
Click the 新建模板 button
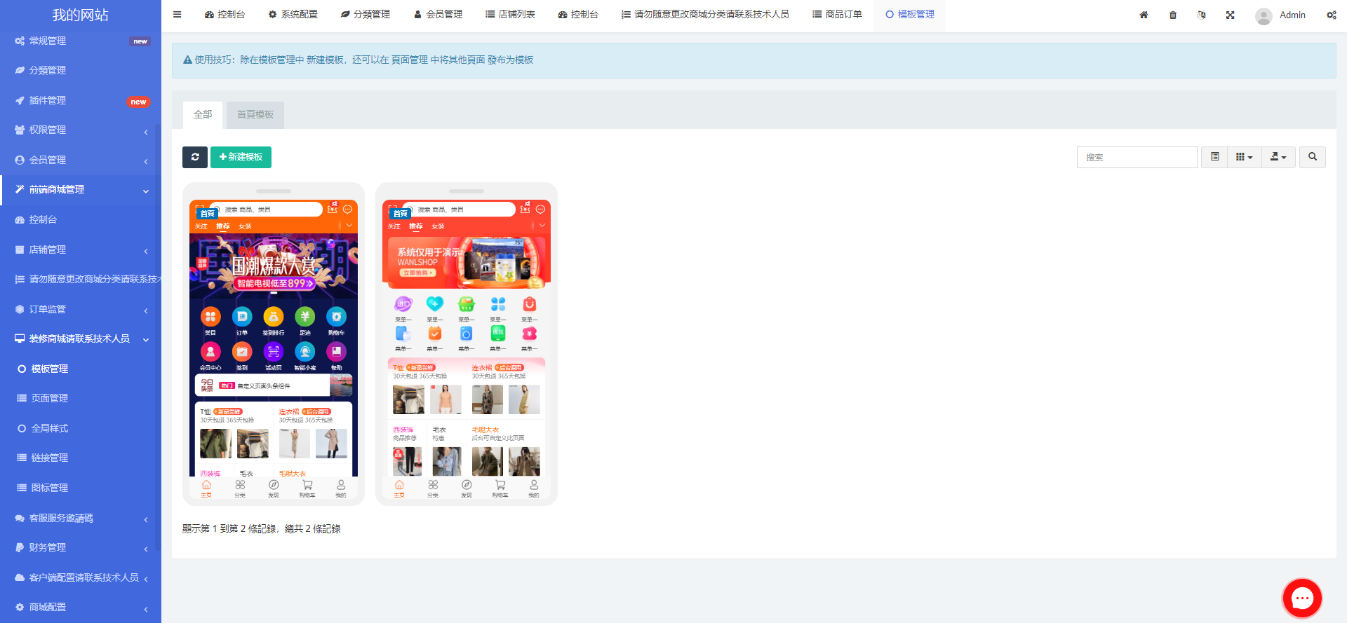click(241, 157)
